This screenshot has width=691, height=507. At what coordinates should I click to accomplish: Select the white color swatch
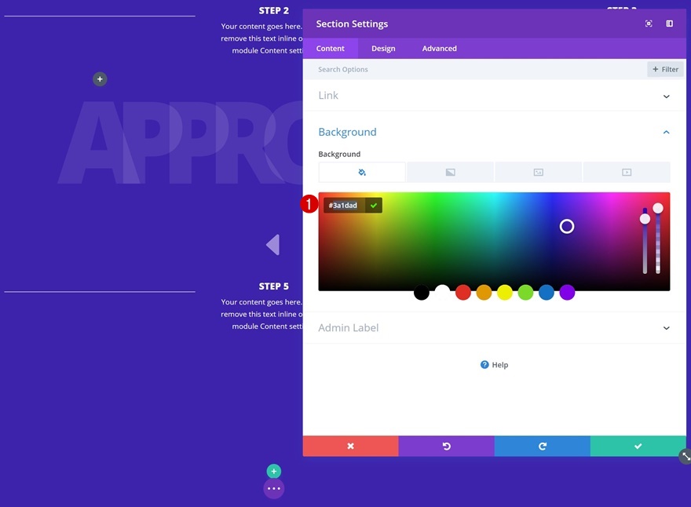pyautogui.click(x=442, y=293)
